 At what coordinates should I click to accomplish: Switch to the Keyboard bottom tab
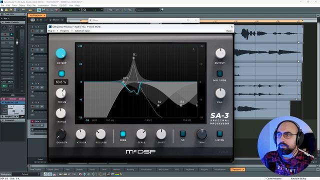click(190, 169)
